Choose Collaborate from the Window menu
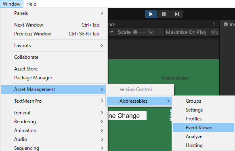 coord(54,57)
